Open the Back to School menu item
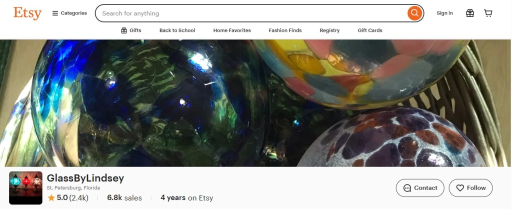The height and width of the screenshot is (211, 512). tap(177, 30)
